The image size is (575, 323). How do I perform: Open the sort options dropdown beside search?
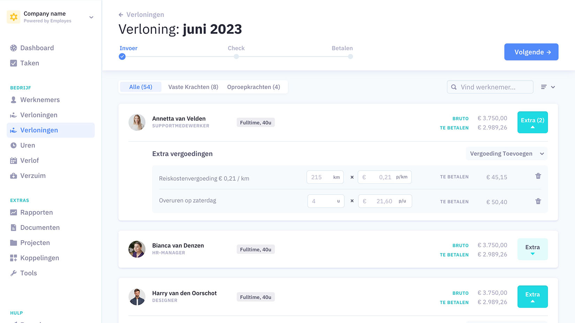[x=548, y=87]
